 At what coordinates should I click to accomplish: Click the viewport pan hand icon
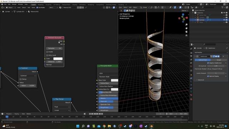pyautogui.click(x=186, y=28)
